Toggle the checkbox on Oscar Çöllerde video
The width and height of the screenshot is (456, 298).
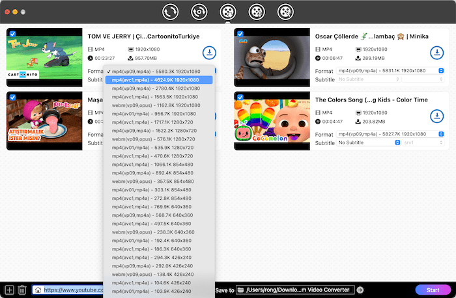[x=240, y=33]
